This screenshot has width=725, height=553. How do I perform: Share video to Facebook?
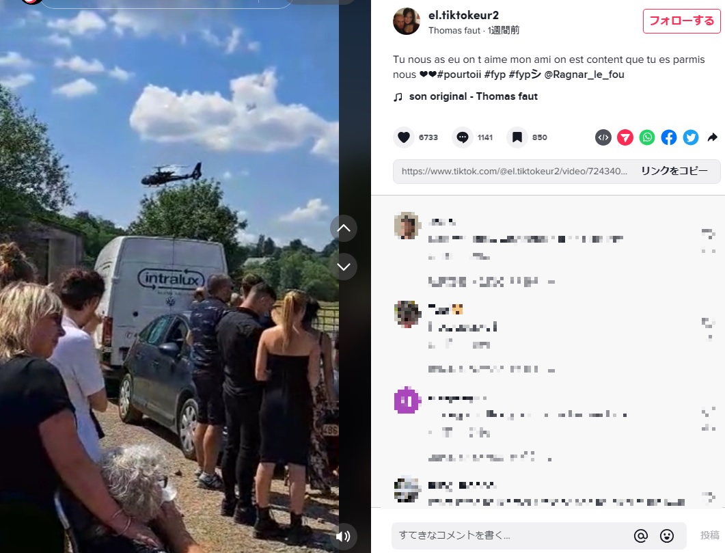[668, 137]
